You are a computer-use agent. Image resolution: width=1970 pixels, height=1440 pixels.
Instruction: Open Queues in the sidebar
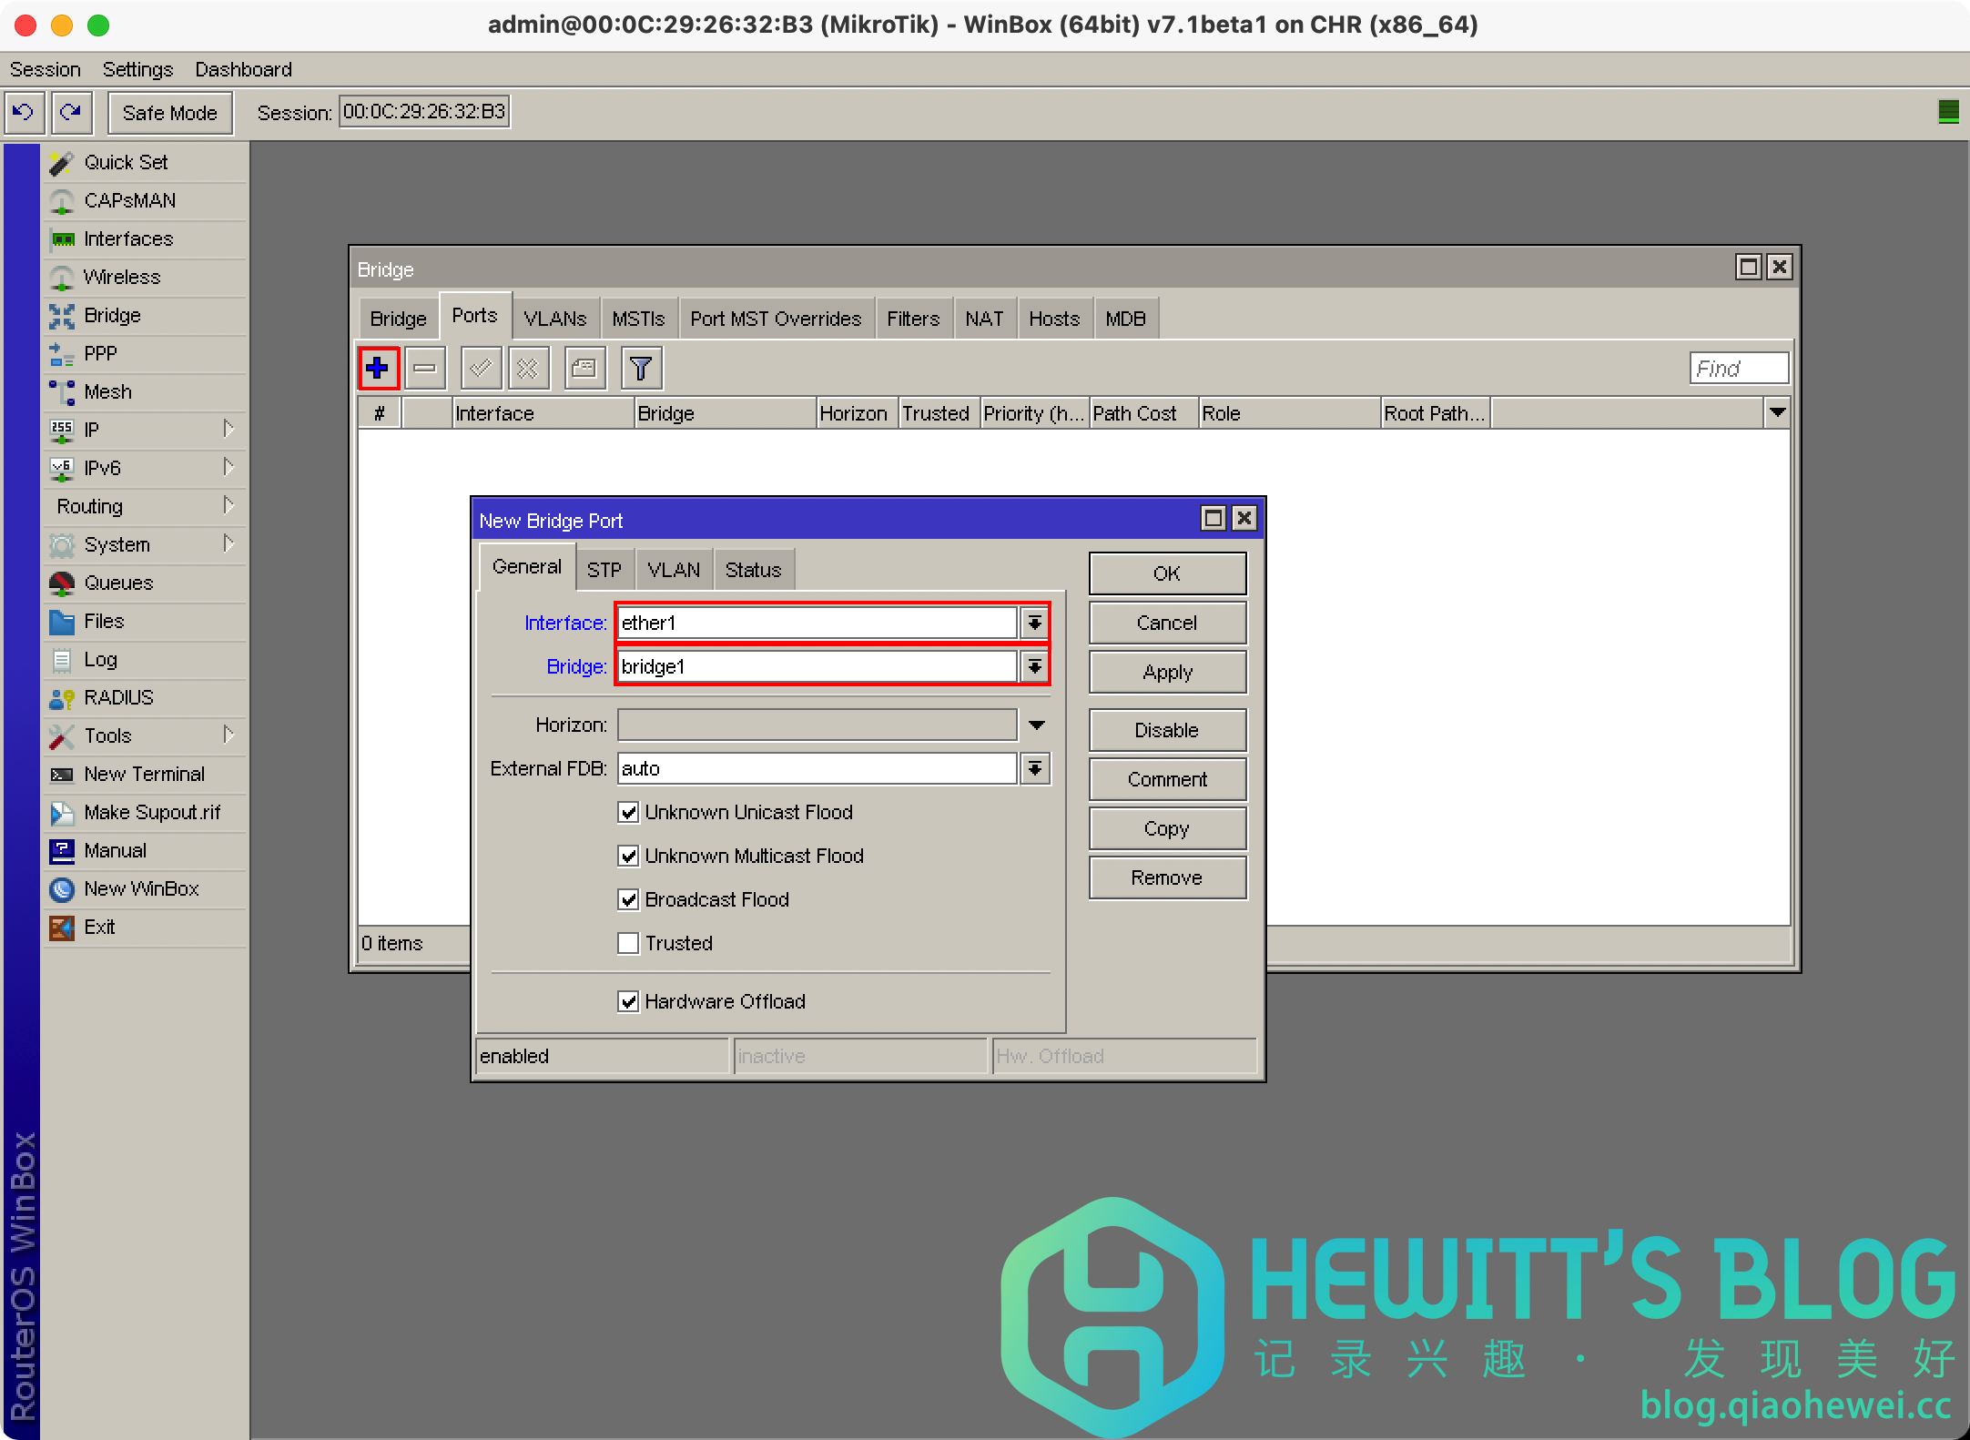pos(118,583)
